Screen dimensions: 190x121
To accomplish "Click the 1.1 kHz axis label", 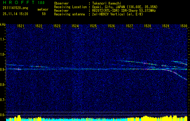I will [3, 39].
